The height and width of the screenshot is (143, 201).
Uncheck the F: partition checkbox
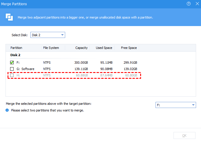click(12, 63)
